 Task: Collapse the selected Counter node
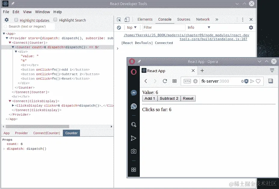point(13,47)
